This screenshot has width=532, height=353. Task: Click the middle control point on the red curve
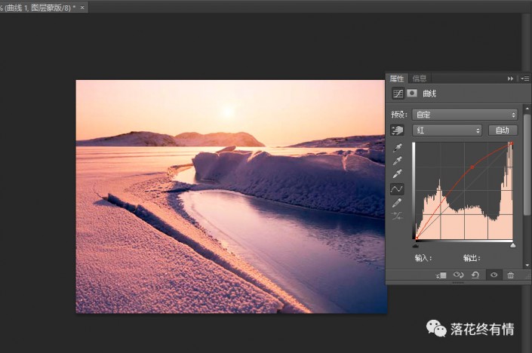coord(472,167)
